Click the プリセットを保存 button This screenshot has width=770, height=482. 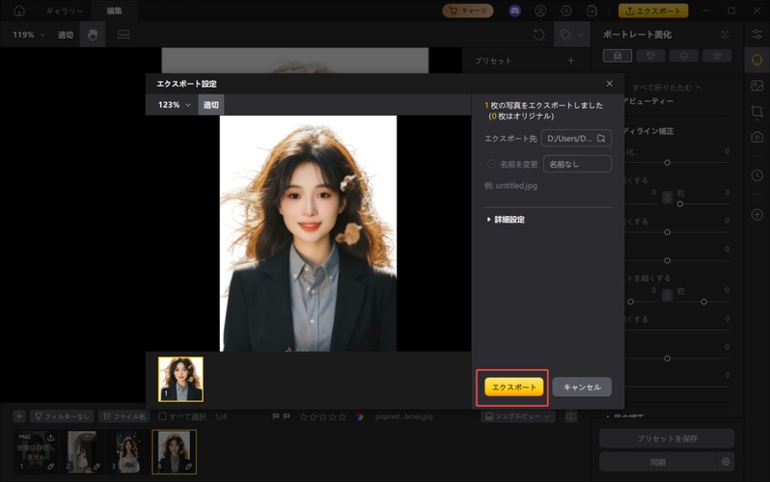coord(667,439)
